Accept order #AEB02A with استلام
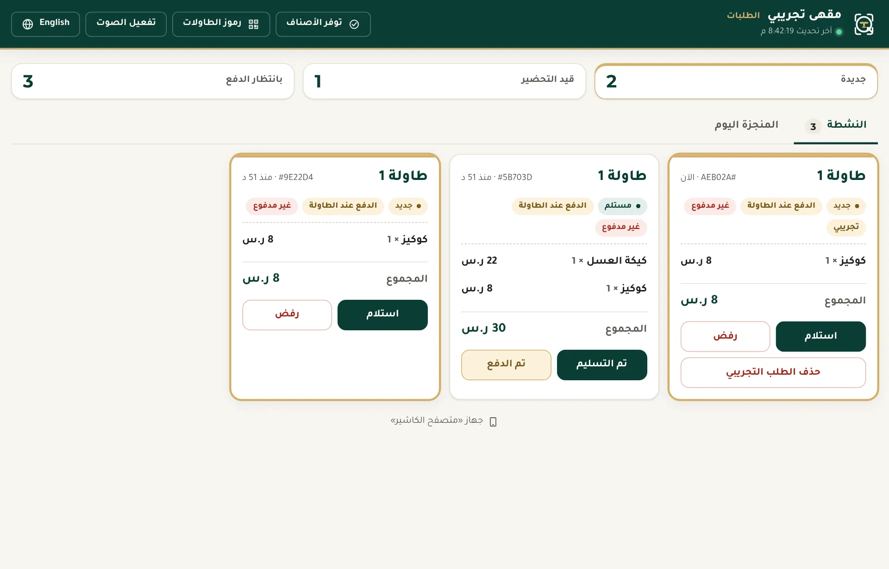The height and width of the screenshot is (569, 889). point(821,336)
